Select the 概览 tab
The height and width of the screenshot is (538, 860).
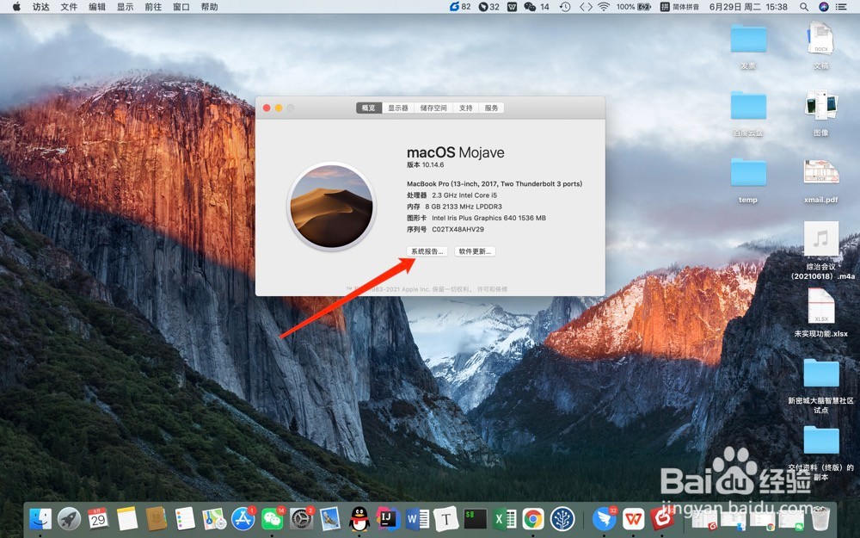369,108
